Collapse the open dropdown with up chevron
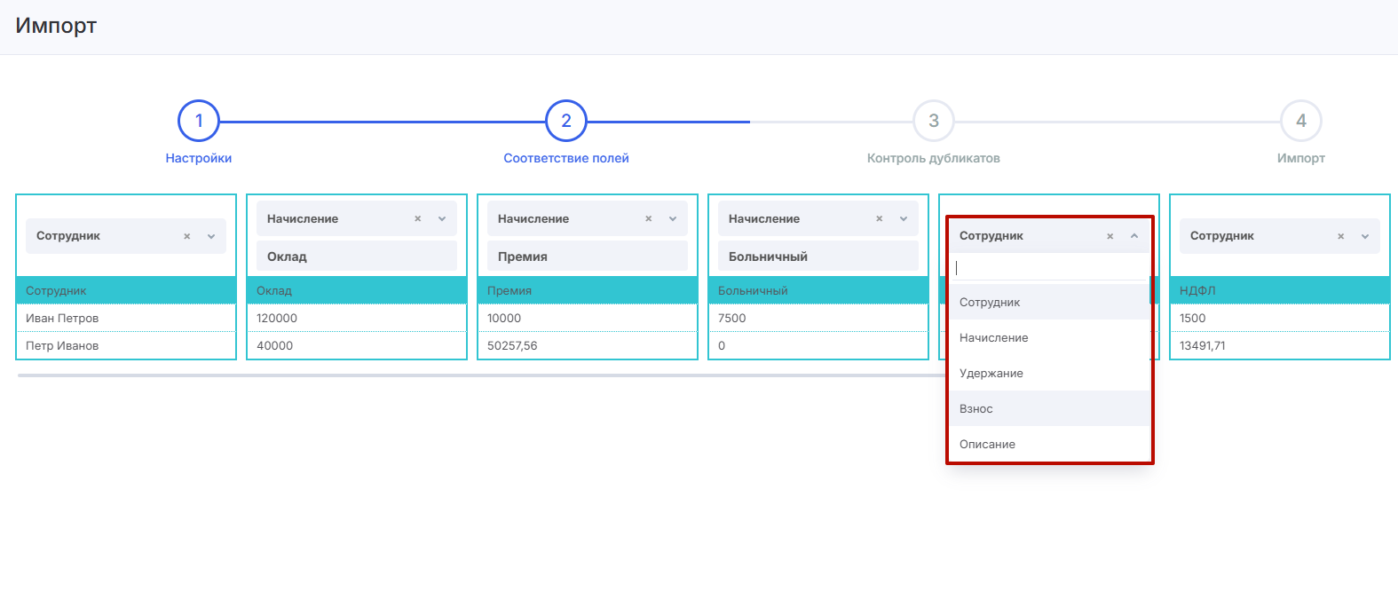This screenshot has height=608, width=1398. (x=1134, y=236)
